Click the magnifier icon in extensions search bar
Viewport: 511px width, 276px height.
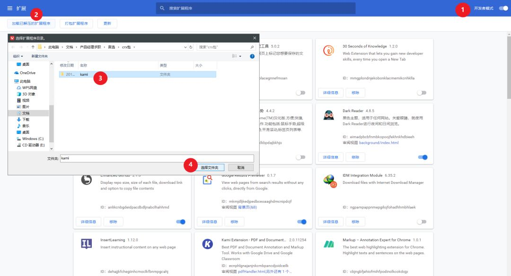162,8
